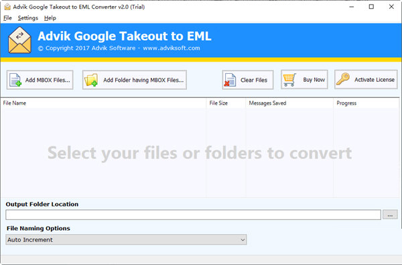Click the Add MBOX Files document icon
Image resolution: width=402 pixels, height=265 pixels.
coord(15,80)
